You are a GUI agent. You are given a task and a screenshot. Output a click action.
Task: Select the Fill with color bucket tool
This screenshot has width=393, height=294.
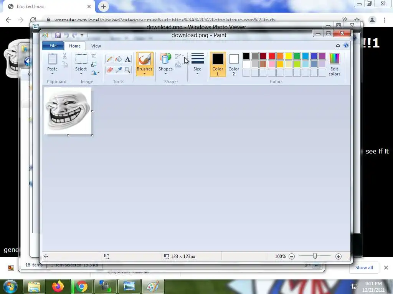click(118, 59)
